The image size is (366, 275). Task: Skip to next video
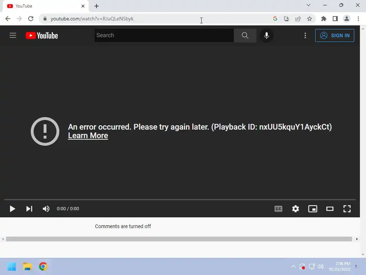coord(29,209)
